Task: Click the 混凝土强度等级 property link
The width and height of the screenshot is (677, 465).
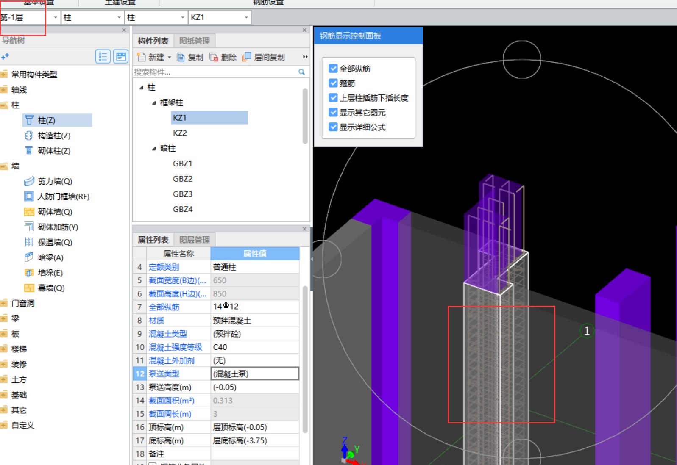Action: click(176, 347)
